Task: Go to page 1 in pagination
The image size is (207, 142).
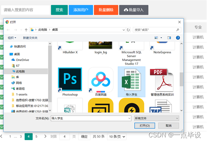Action: (10, 137)
